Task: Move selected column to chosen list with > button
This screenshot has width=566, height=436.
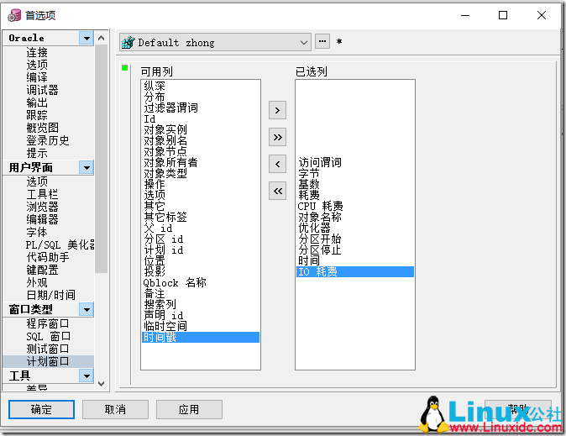Action: [277, 110]
